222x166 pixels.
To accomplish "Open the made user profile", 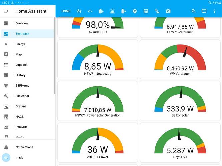I will [x=27, y=158].
